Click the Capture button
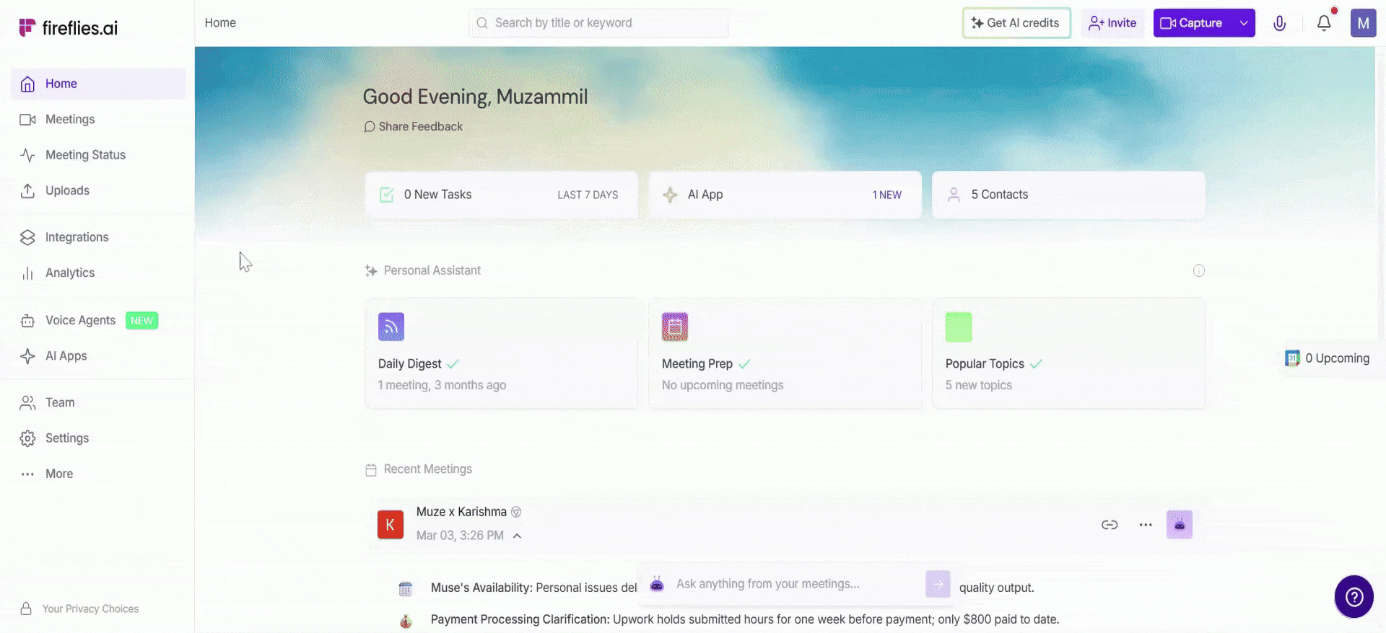 click(x=1193, y=23)
